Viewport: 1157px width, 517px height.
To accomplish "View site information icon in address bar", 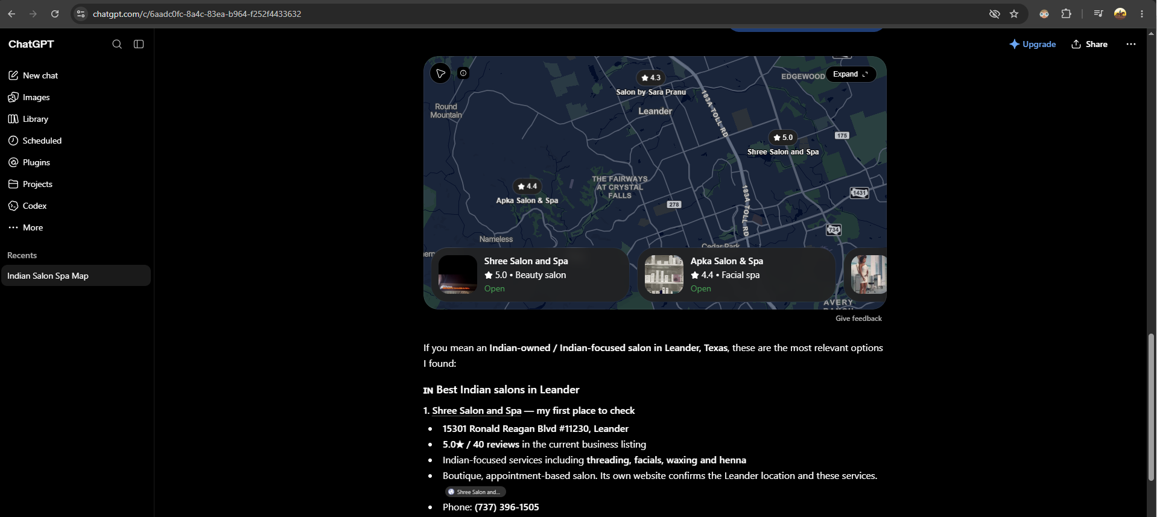I will 81,14.
